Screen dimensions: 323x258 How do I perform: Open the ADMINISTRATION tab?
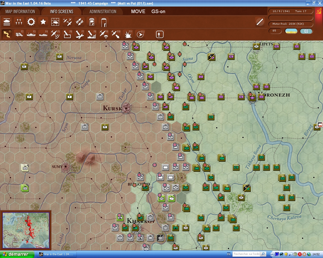point(103,12)
